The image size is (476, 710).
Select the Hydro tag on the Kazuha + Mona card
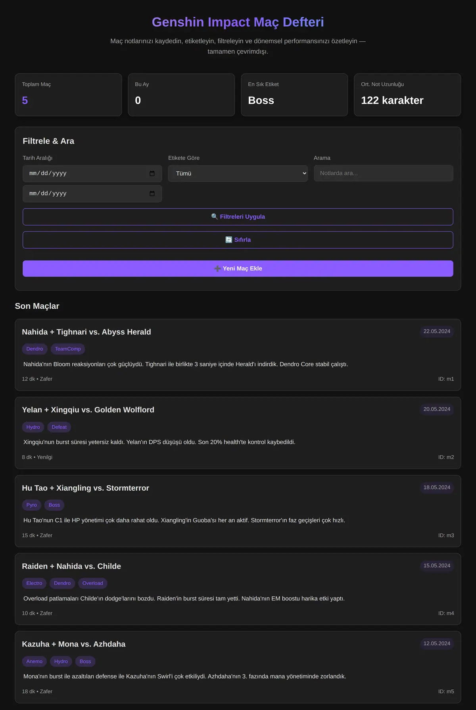tap(61, 662)
